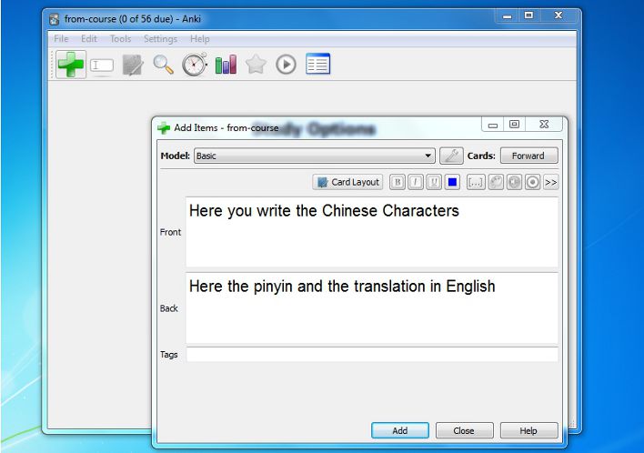The height and width of the screenshot is (453, 644).
Task: Click the cloze deletion [...] button
Action: point(476,182)
